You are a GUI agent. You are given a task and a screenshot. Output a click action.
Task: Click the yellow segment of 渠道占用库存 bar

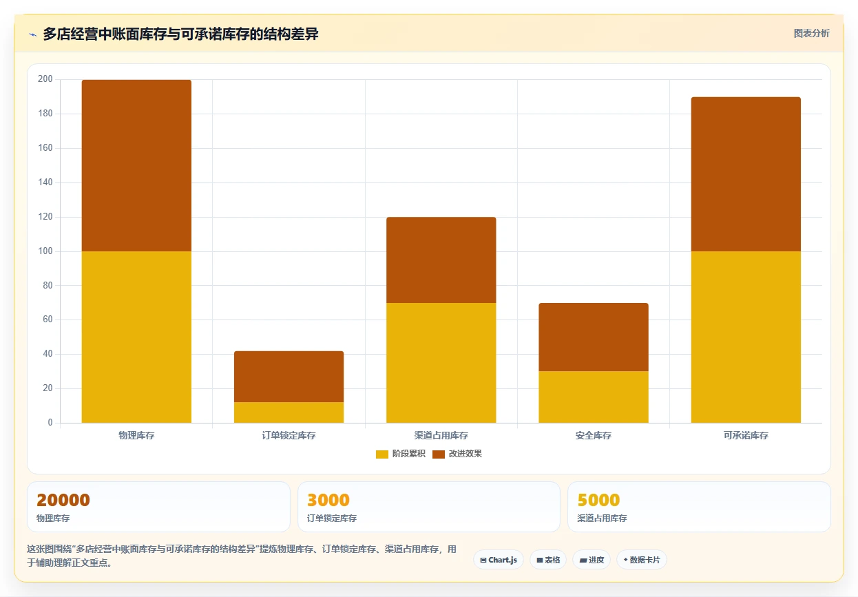tap(441, 363)
